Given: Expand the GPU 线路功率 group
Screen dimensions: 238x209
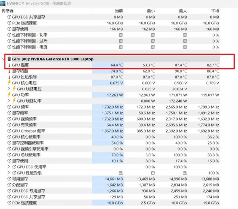Looking at the screenshot, I should click(9, 101).
